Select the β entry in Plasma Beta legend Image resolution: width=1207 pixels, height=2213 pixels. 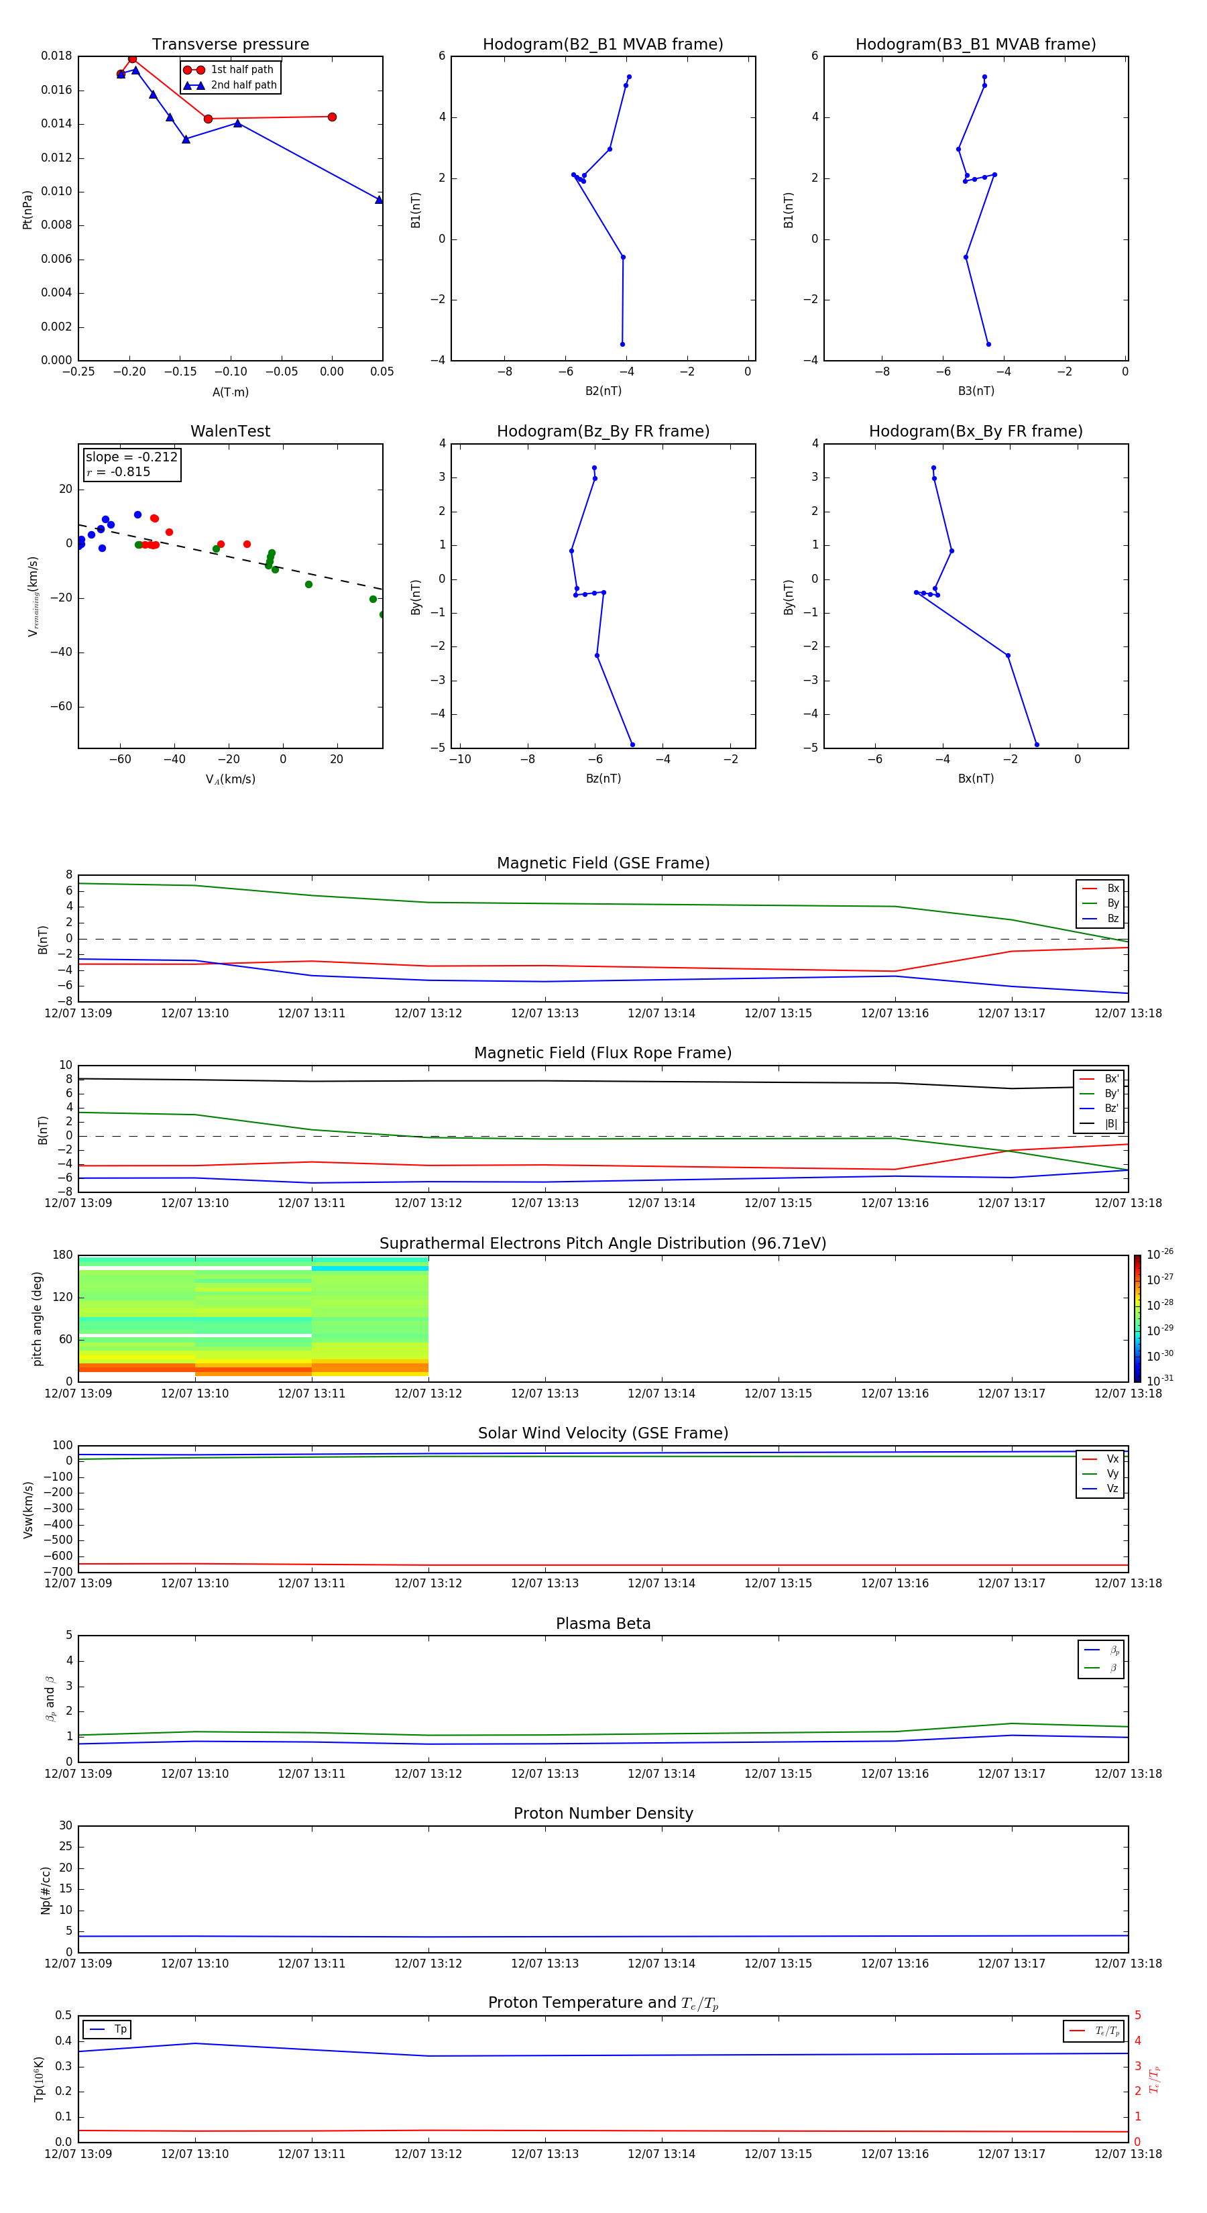point(1101,1668)
